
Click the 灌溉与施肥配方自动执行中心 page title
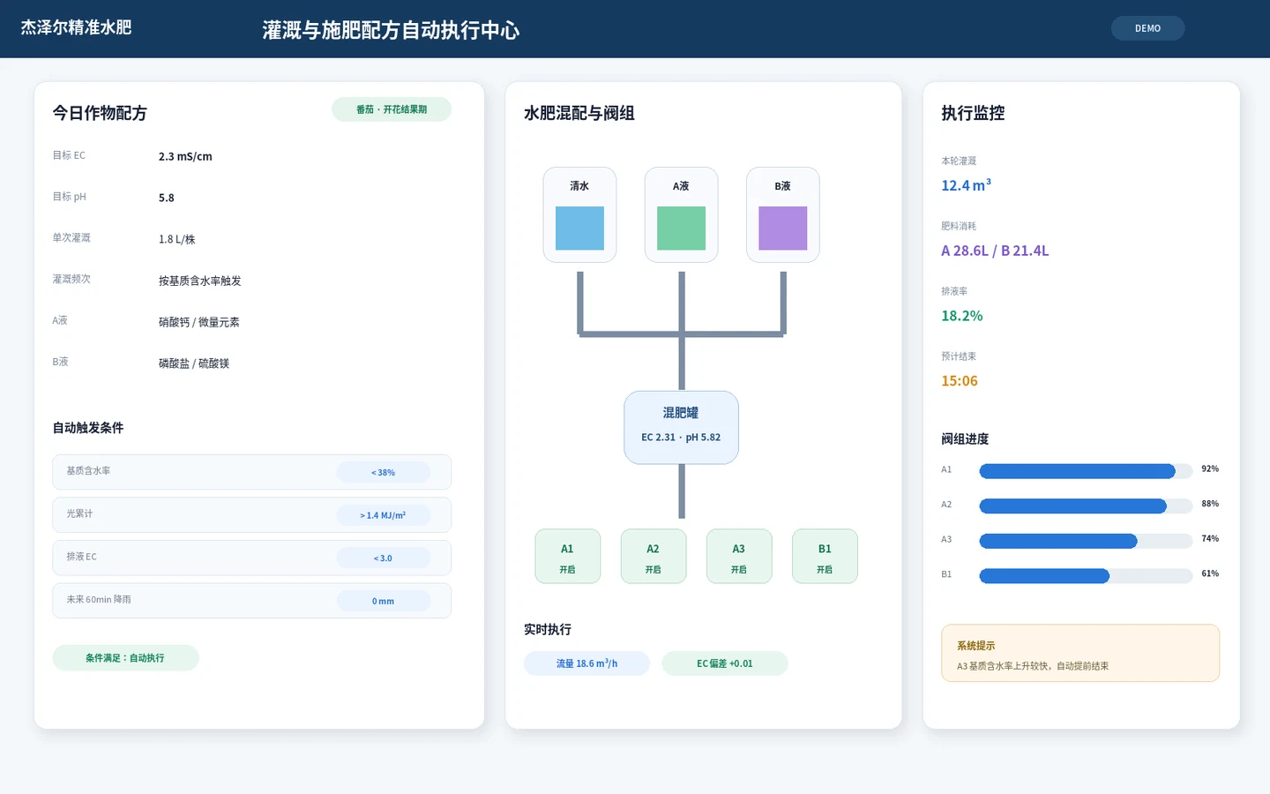(391, 30)
